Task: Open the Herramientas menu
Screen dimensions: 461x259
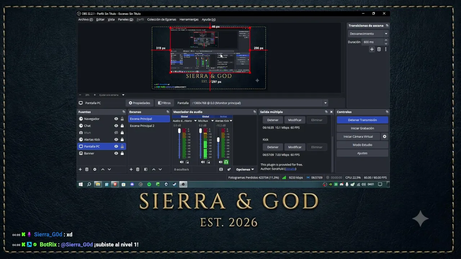Action: (x=189, y=19)
